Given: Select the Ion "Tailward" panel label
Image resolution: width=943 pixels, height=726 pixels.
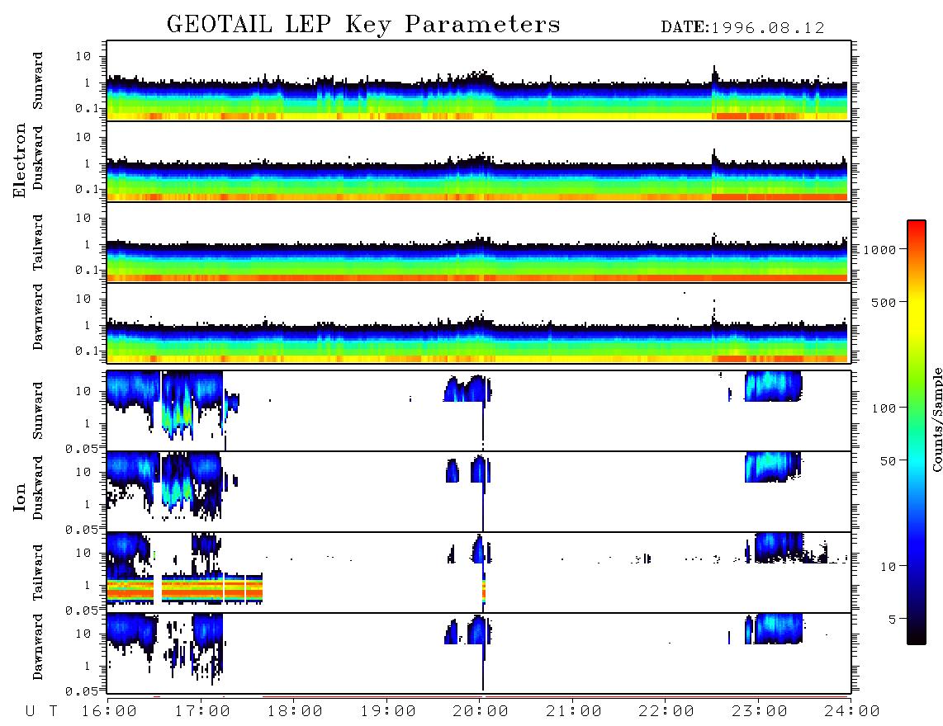Looking at the screenshot, I should pyautogui.click(x=38, y=573).
